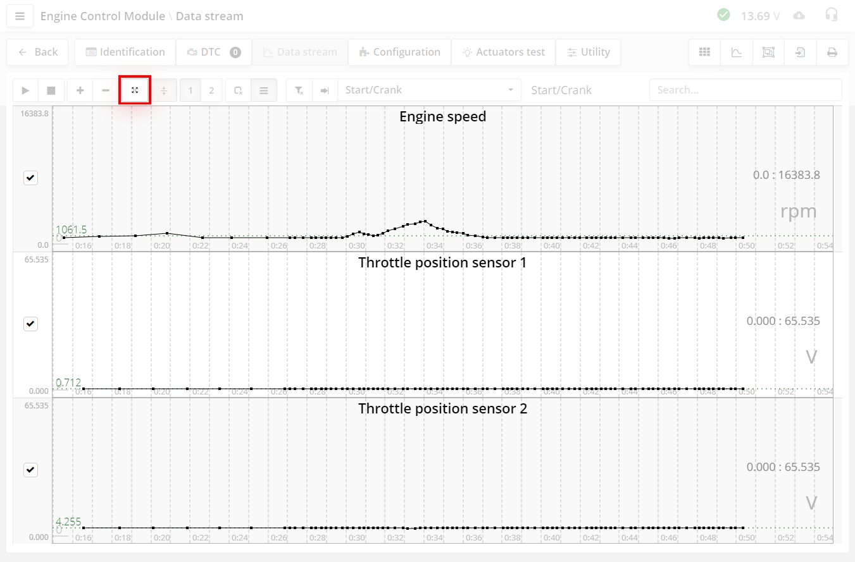Uncheck the Engine speed checkbox
The height and width of the screenshot is (562, 855).
[31, 178]
